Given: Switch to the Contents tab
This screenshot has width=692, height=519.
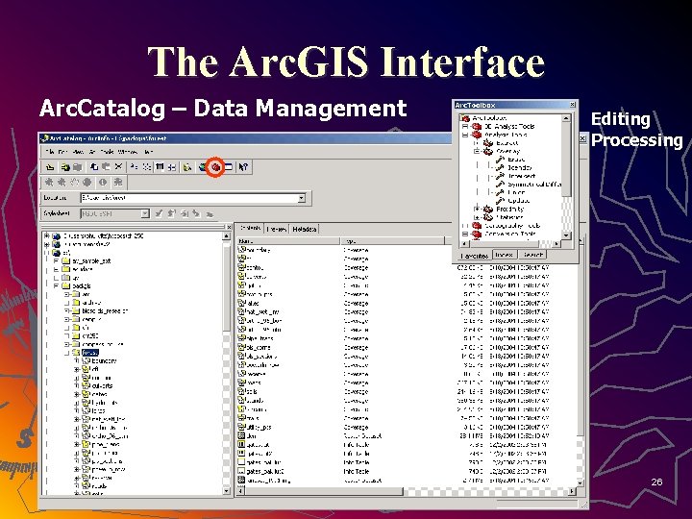Looking at the screenshot, I should 250,228.
